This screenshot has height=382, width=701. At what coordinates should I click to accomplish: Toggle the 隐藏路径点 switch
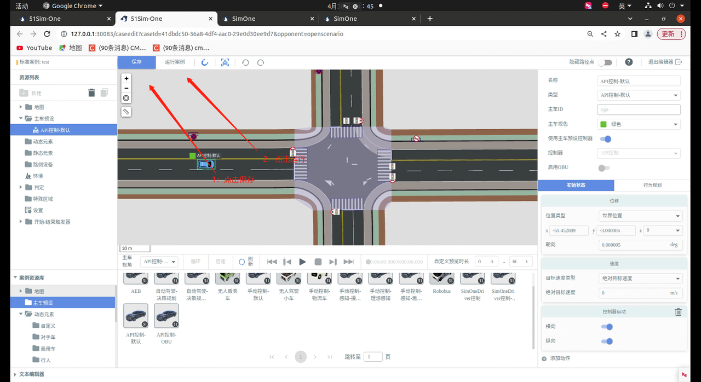(x=605, y=62)
